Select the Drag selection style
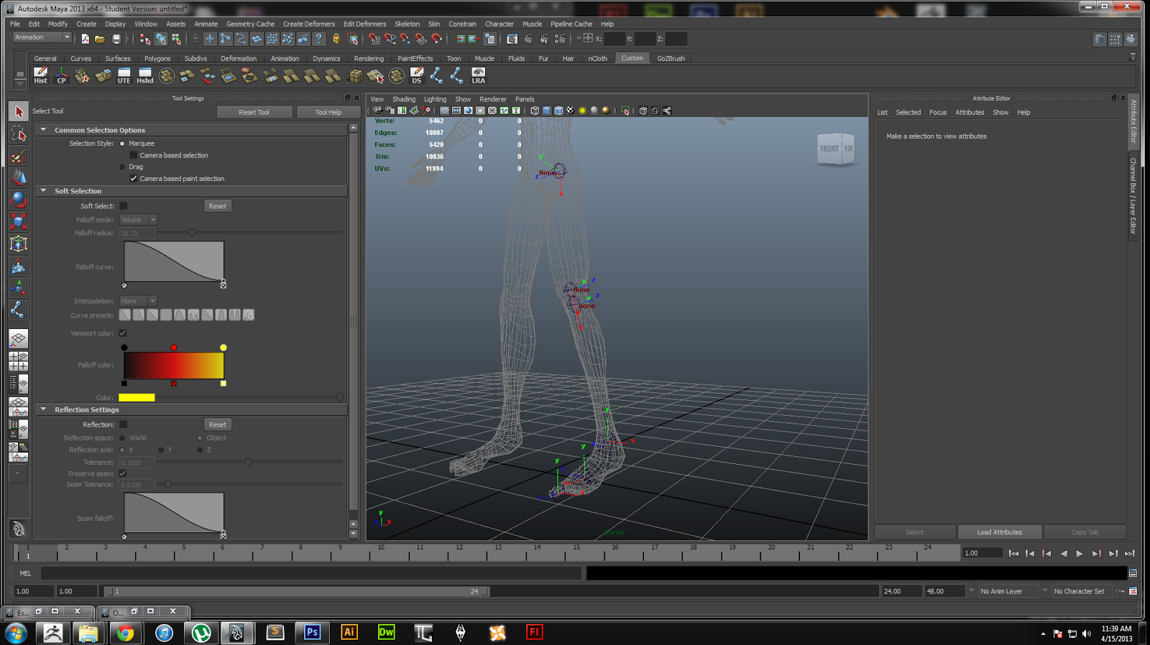 122,167
